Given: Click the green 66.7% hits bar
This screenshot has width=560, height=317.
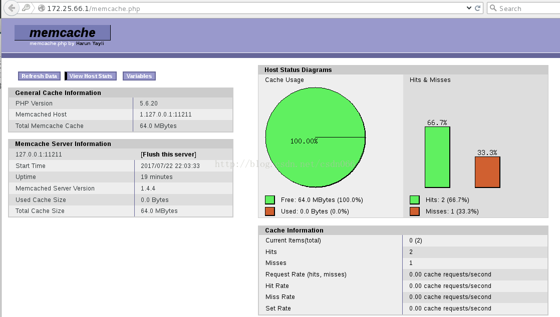Looking at the screenshot, I should pyautogui.click(x=437, y=157).
